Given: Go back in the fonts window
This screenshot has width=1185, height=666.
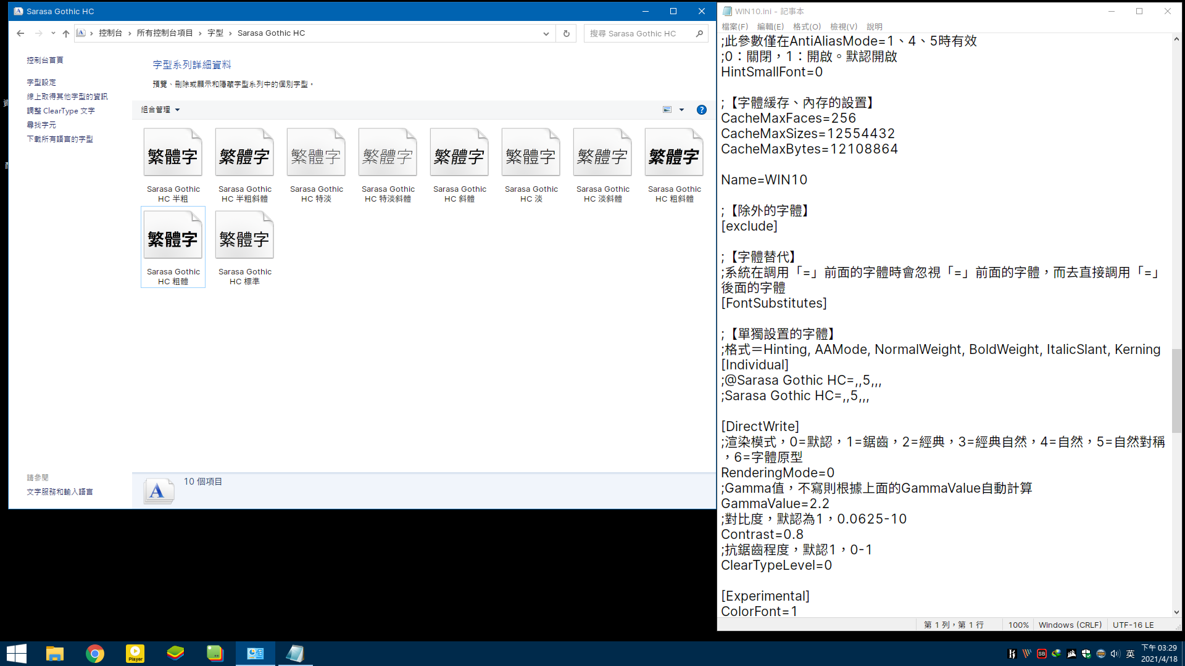Looking at the screenshot, I should coord(20,33).
